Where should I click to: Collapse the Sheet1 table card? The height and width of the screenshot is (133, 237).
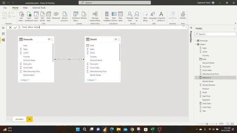92,80
